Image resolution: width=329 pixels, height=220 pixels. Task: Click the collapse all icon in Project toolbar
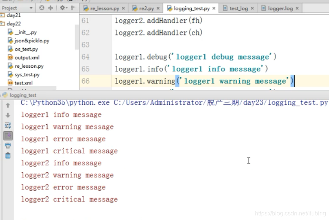tap(51, 8)
